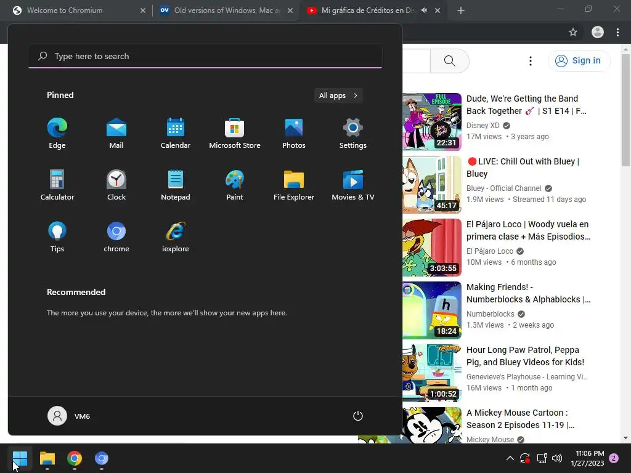Screen dimensions: 631x473
Task: Open Microsoft Store
Action: (x=235, y=134)
